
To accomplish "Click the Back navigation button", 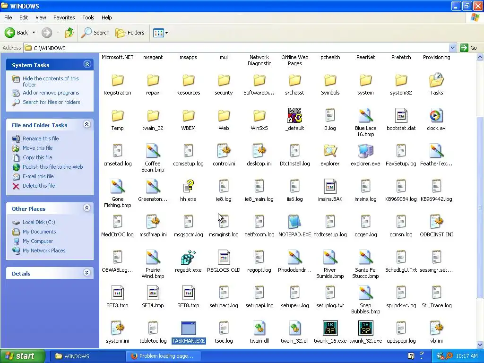I will coord(17,33).
